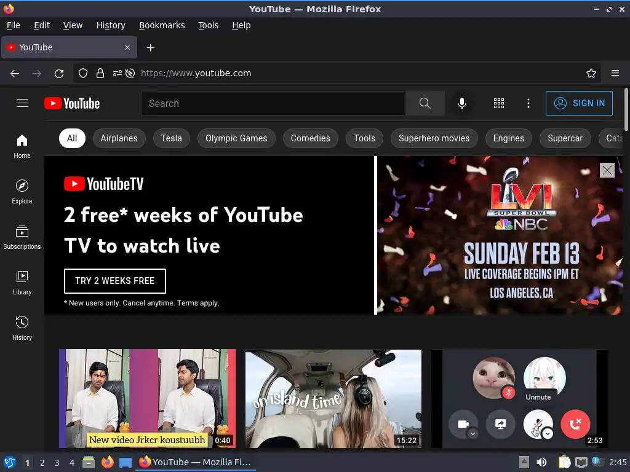The height and width of the screenshot is (472, 630).
Task: Click the site security padlock icon
Action: (x=100, y=73)
